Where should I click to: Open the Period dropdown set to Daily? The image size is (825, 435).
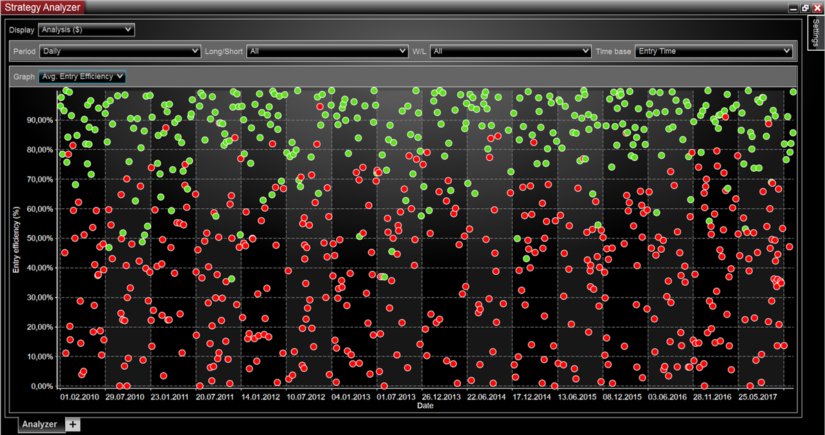pos(120,52)
